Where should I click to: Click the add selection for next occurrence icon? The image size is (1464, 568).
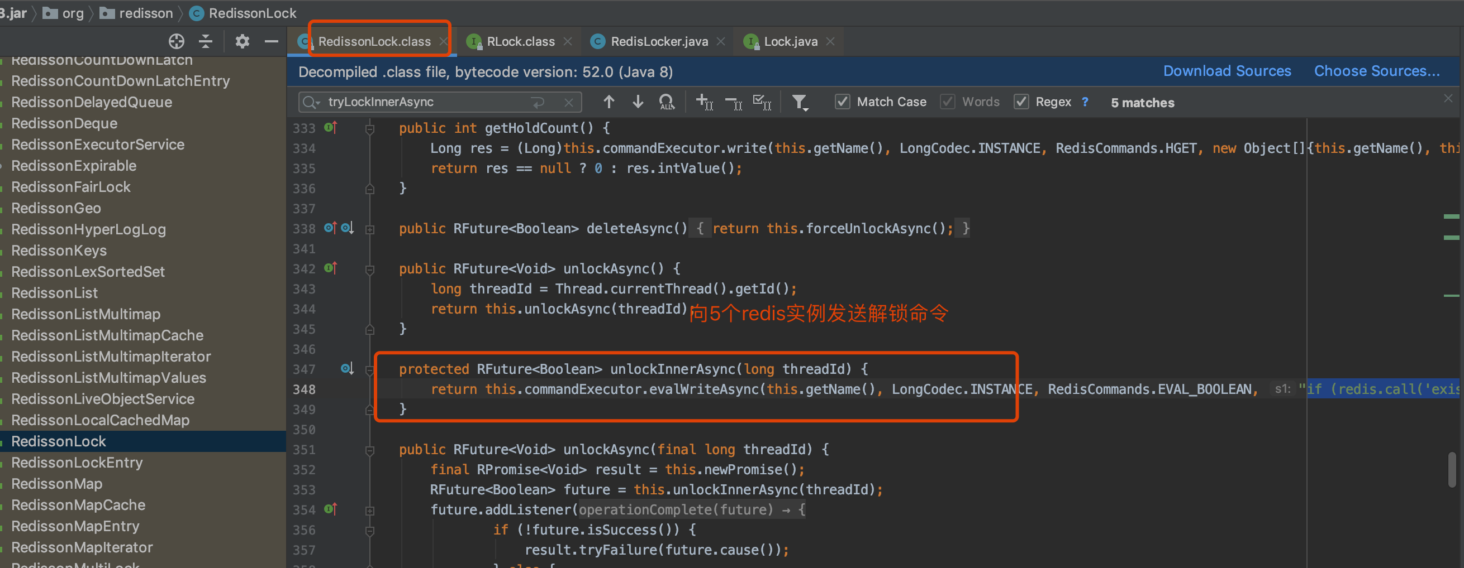click(x=705, y=102)
